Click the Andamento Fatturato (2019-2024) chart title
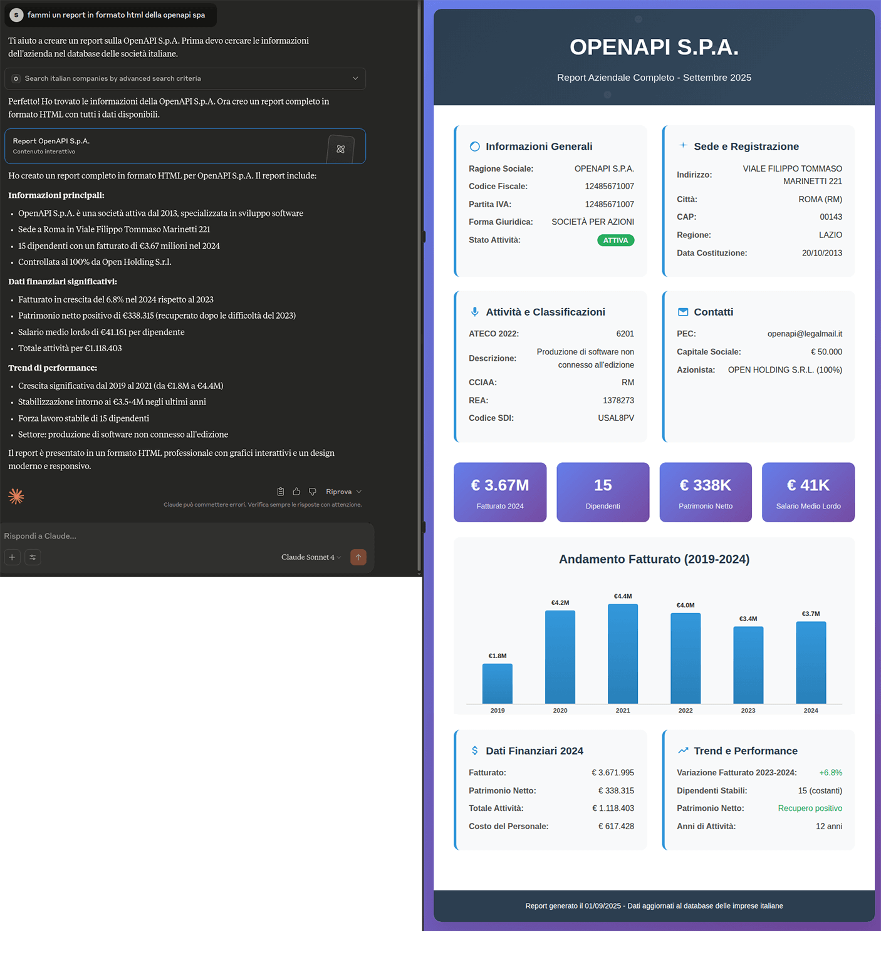The image size is (881, 955). coord(654,559)
